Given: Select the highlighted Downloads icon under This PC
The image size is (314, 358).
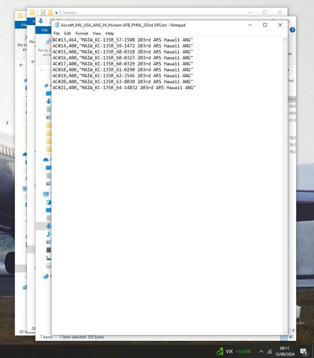Looking at the screenshot, I should [49, 226].
